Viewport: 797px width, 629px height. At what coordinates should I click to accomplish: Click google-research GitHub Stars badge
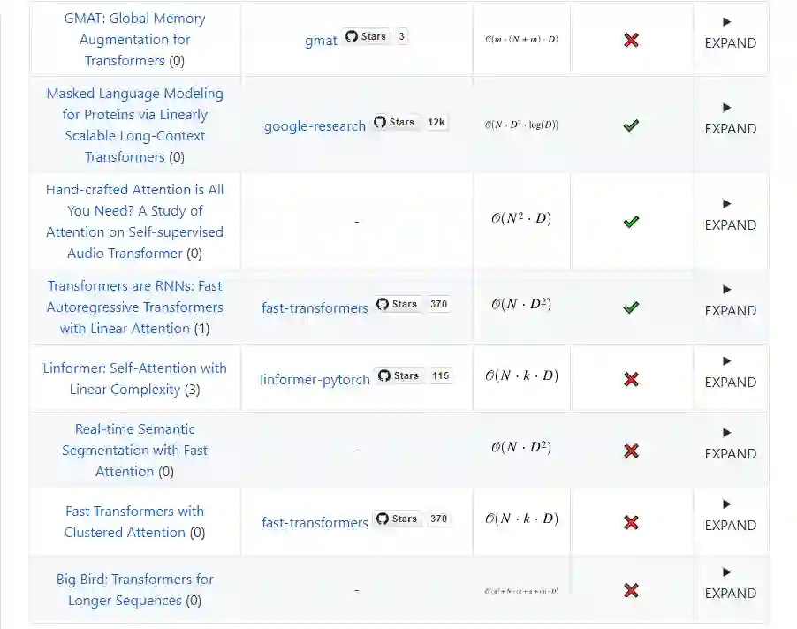pos(409,123)
